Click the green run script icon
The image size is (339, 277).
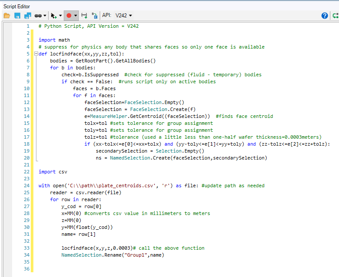[335, 16]
